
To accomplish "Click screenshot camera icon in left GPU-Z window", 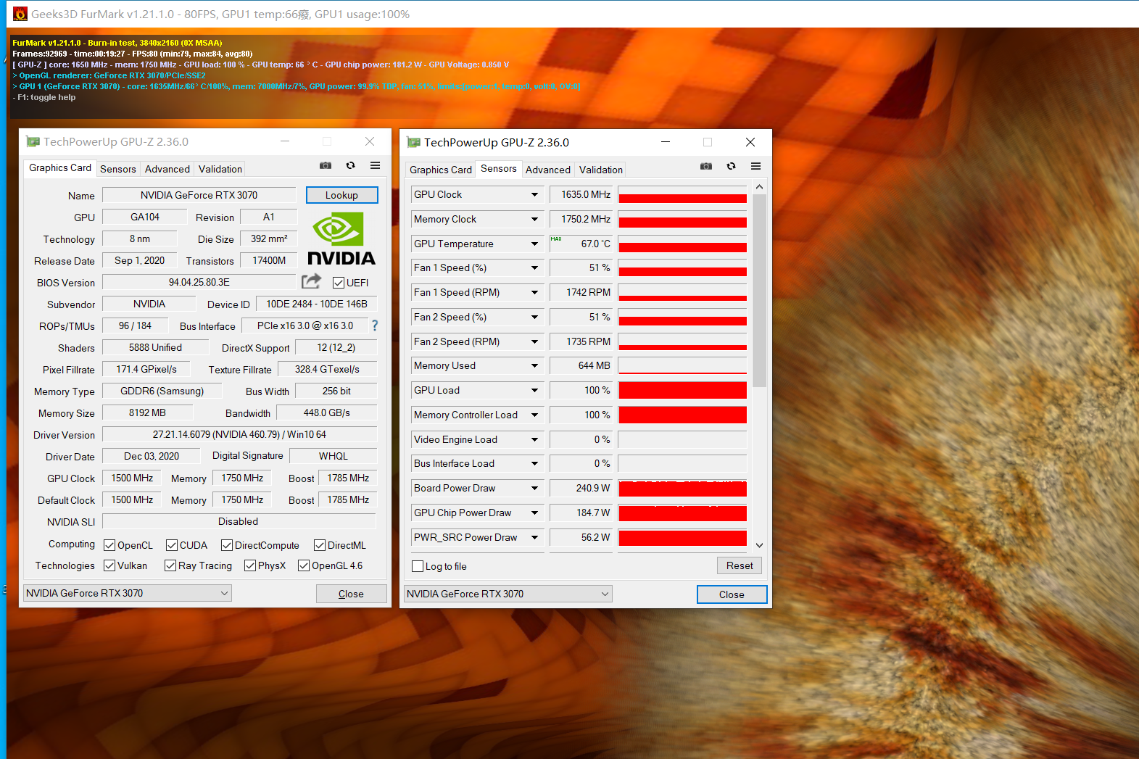I will tap(326, 166).
